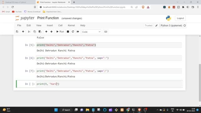Open the Windows Start menu
201x113 pixels.
(x=56, y=110)
